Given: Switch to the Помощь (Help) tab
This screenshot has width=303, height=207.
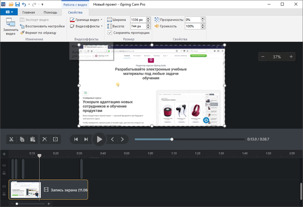Looking at the screenshot, I should pos(50,12).
